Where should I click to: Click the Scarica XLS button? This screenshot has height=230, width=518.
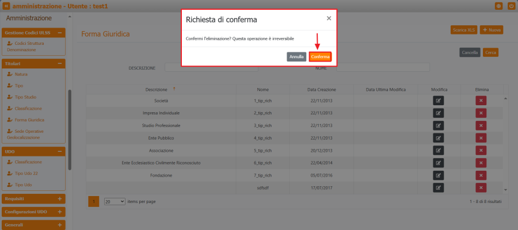coord(463,30)
